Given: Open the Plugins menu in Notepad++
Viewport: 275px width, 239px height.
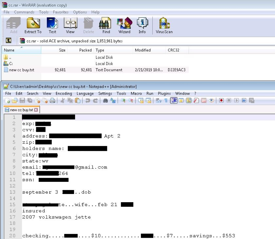Looking at the screenshot, I should pyautogui.click(x=164, y=93).
